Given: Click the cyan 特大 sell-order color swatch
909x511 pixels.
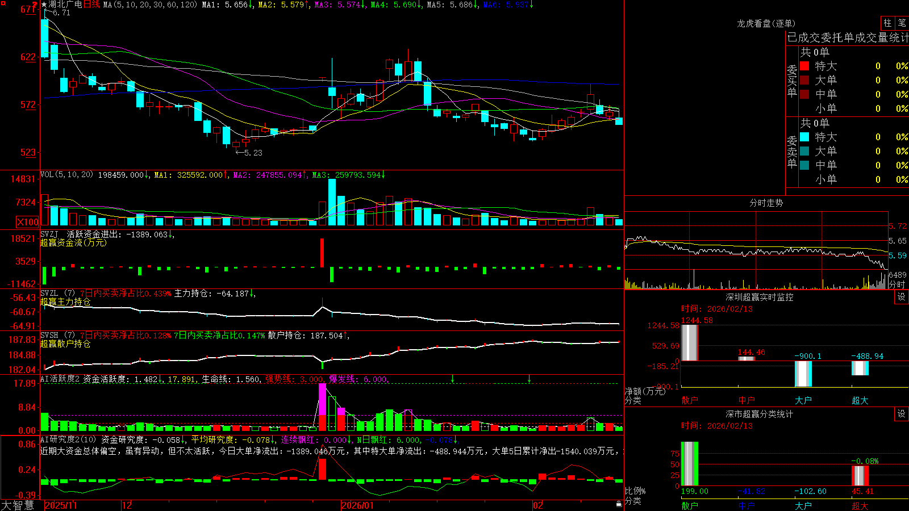Looking at the screenshot, I should (x=804, y=137).
